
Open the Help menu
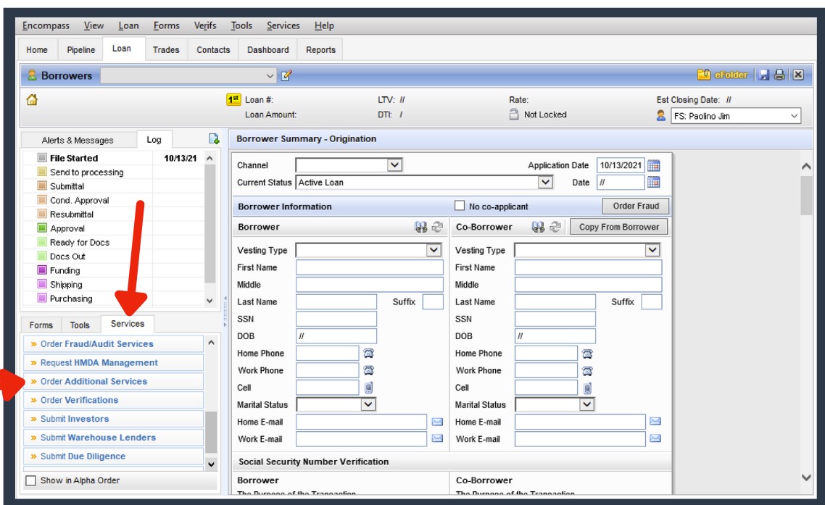pos(324,25)
